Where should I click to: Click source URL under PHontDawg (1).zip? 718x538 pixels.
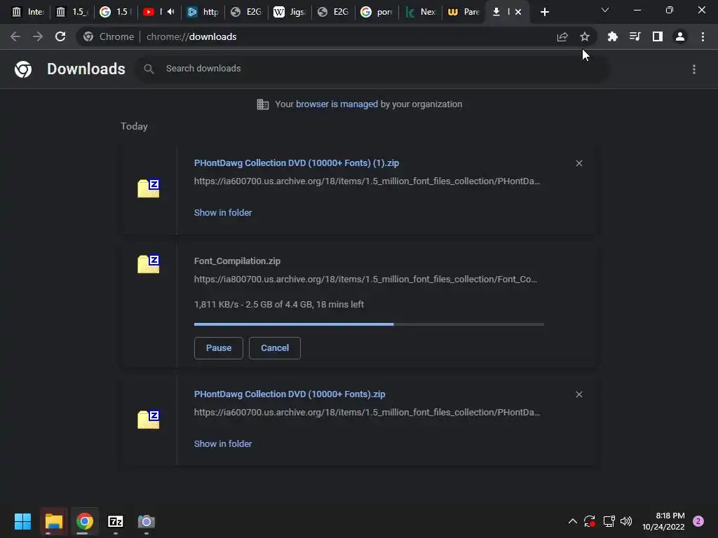tap(367, 181)
